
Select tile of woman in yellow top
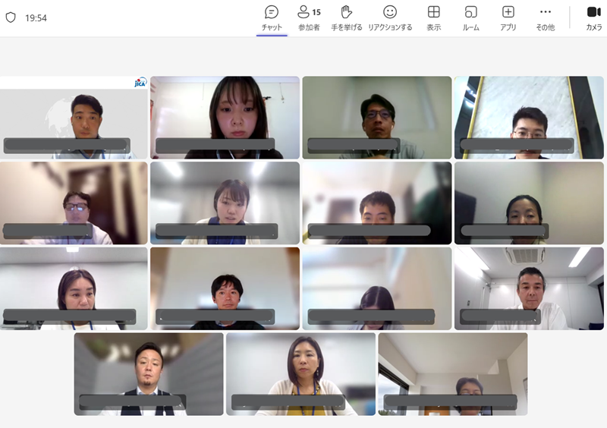tap(300, 374)
